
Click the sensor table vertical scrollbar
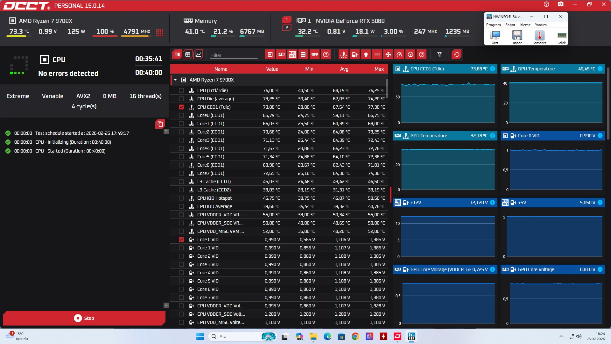[x=387, y=88]
